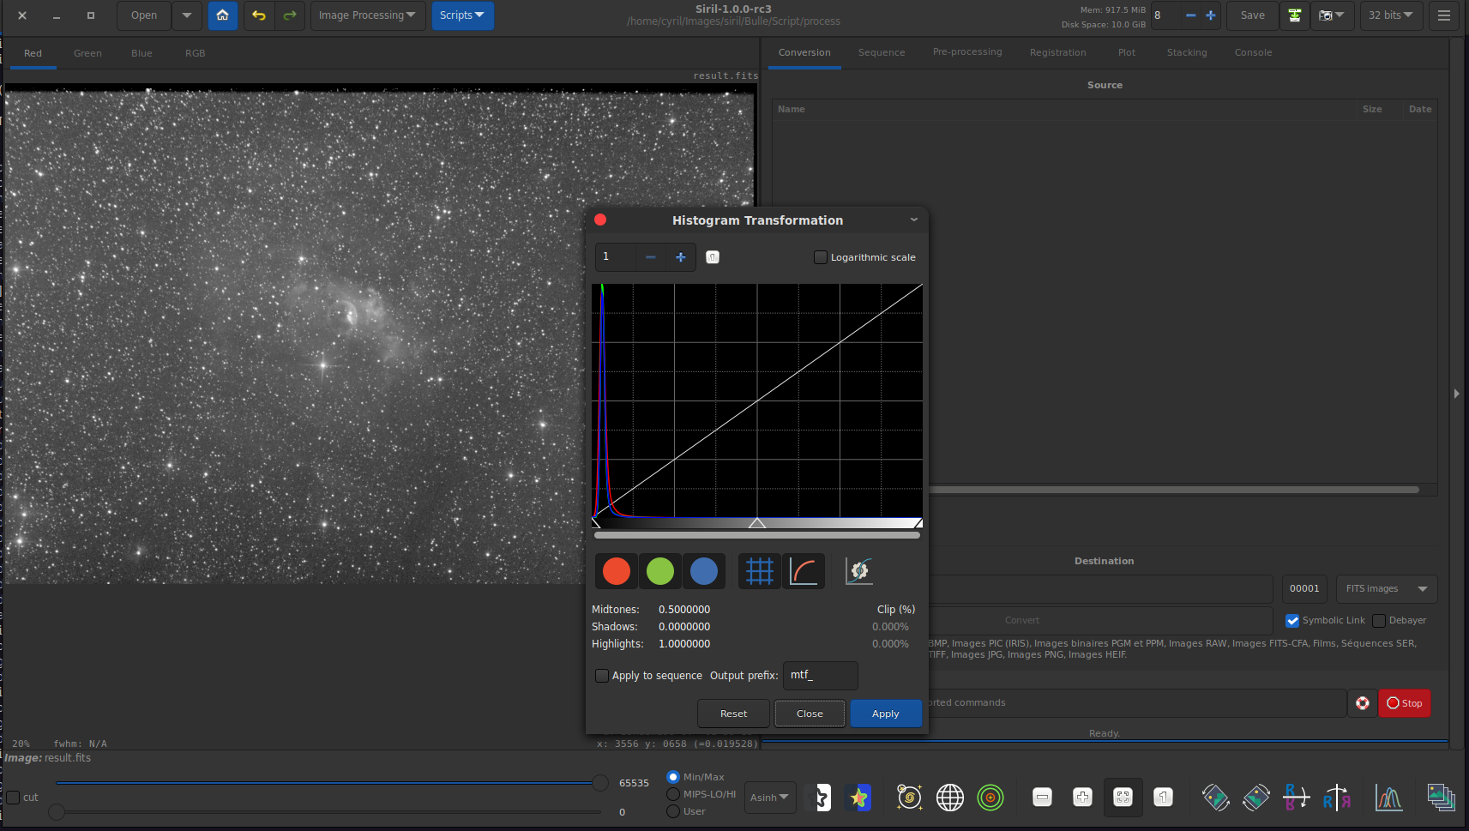The image size is (1469, 831).
Task: Click the auto-stretch gear icon in histogram dialog
Action: tap(858, 571)
